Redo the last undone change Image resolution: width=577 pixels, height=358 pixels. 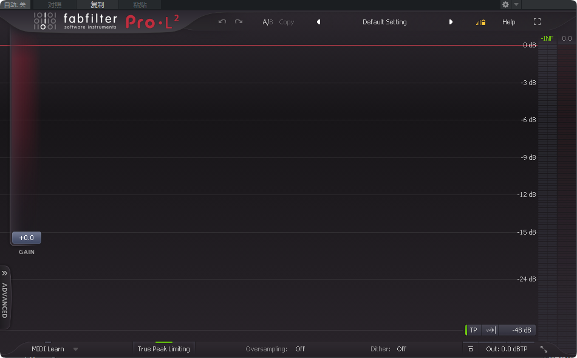(x=239, y=22)
